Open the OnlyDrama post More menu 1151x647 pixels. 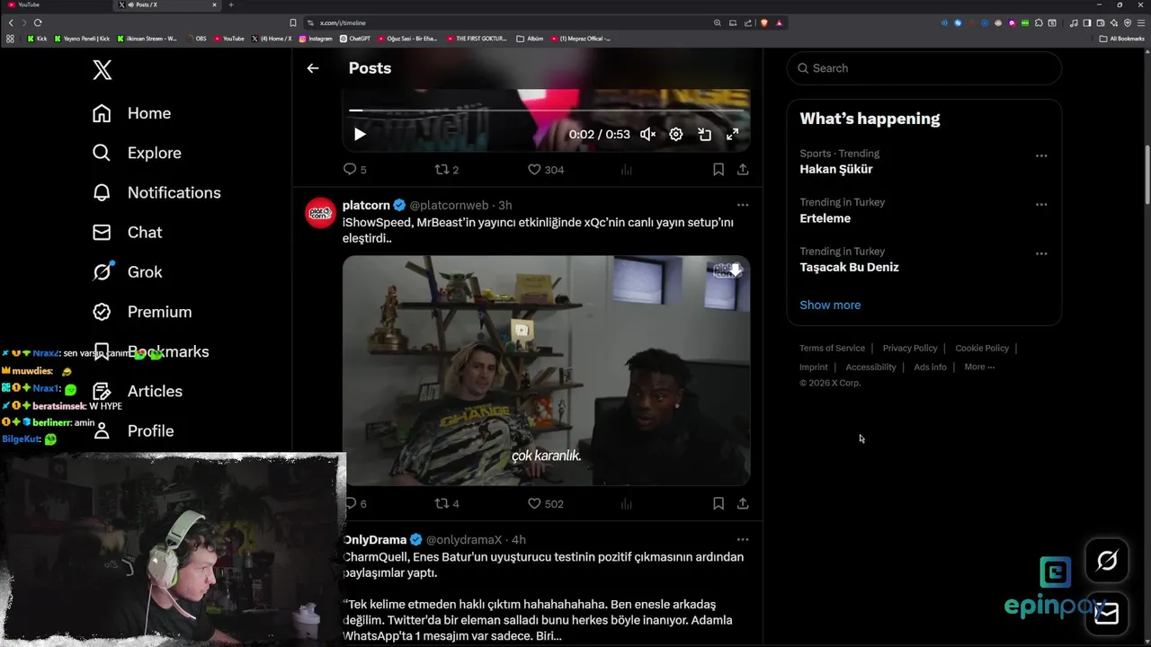743,539
